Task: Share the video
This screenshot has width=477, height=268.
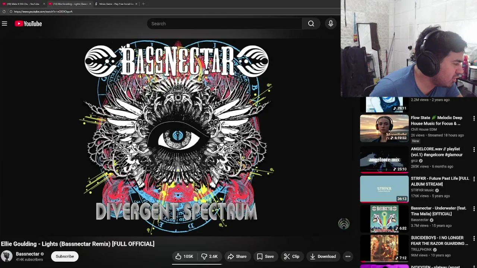Action: (x=237, y=256)
